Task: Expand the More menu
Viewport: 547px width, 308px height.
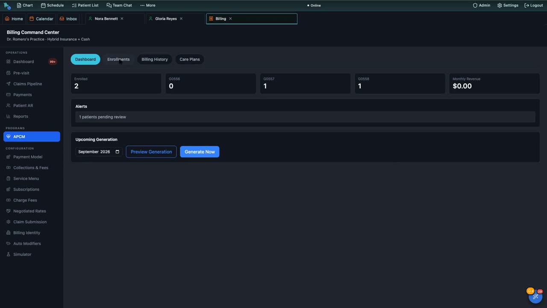Action: coord(147,6)
